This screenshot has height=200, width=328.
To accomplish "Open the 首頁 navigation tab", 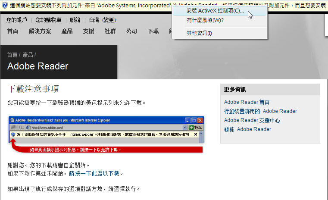I will [12, 31].
